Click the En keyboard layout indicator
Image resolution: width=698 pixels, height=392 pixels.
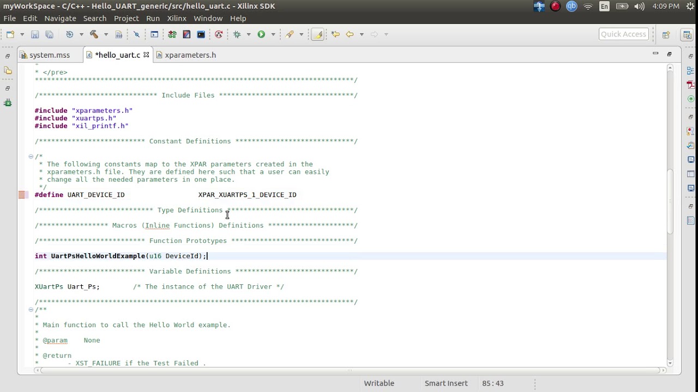click(604, 6)
